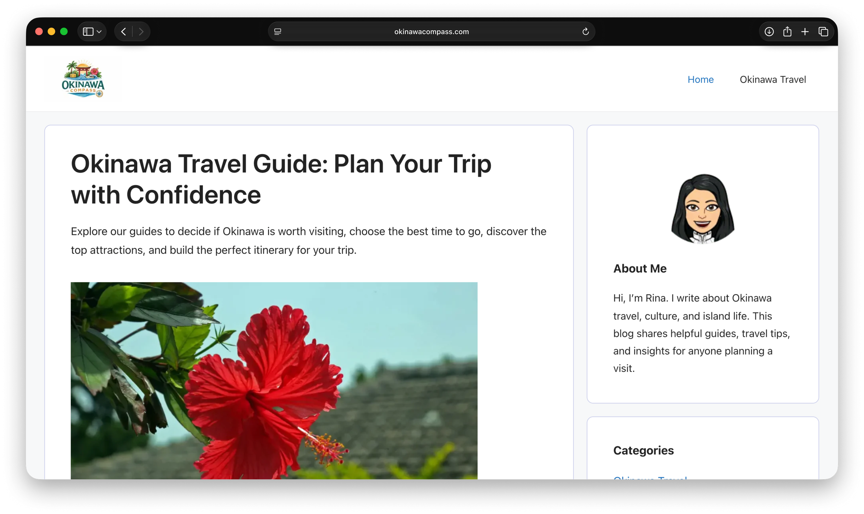
Task: Open the Okinawa Travel menu item
Action: 773,79
